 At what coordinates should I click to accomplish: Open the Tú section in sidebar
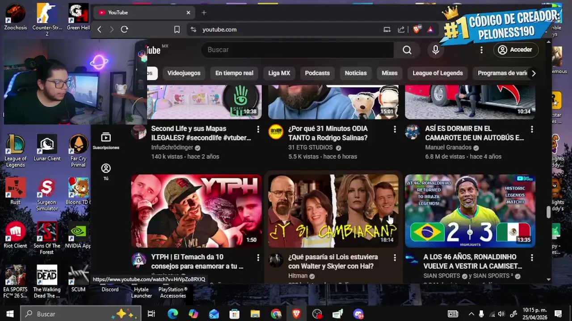point(106,172)
